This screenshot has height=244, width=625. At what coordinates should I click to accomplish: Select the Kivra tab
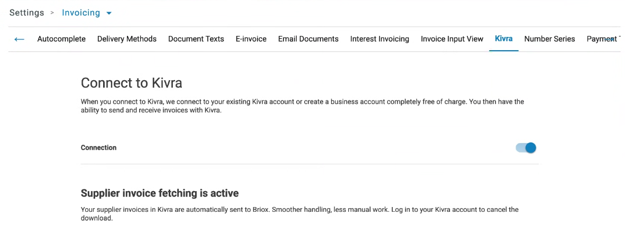[x=503, y=39]
